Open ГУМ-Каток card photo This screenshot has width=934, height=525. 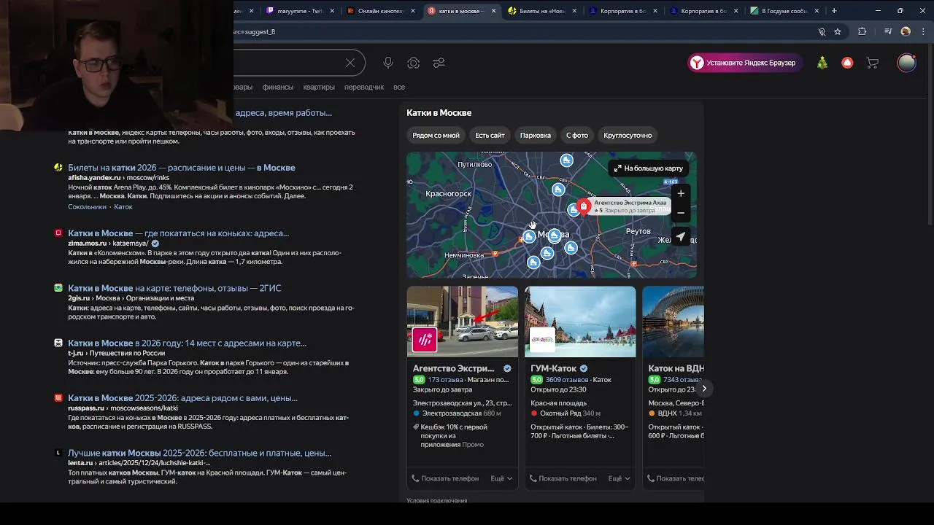point(580,322)
